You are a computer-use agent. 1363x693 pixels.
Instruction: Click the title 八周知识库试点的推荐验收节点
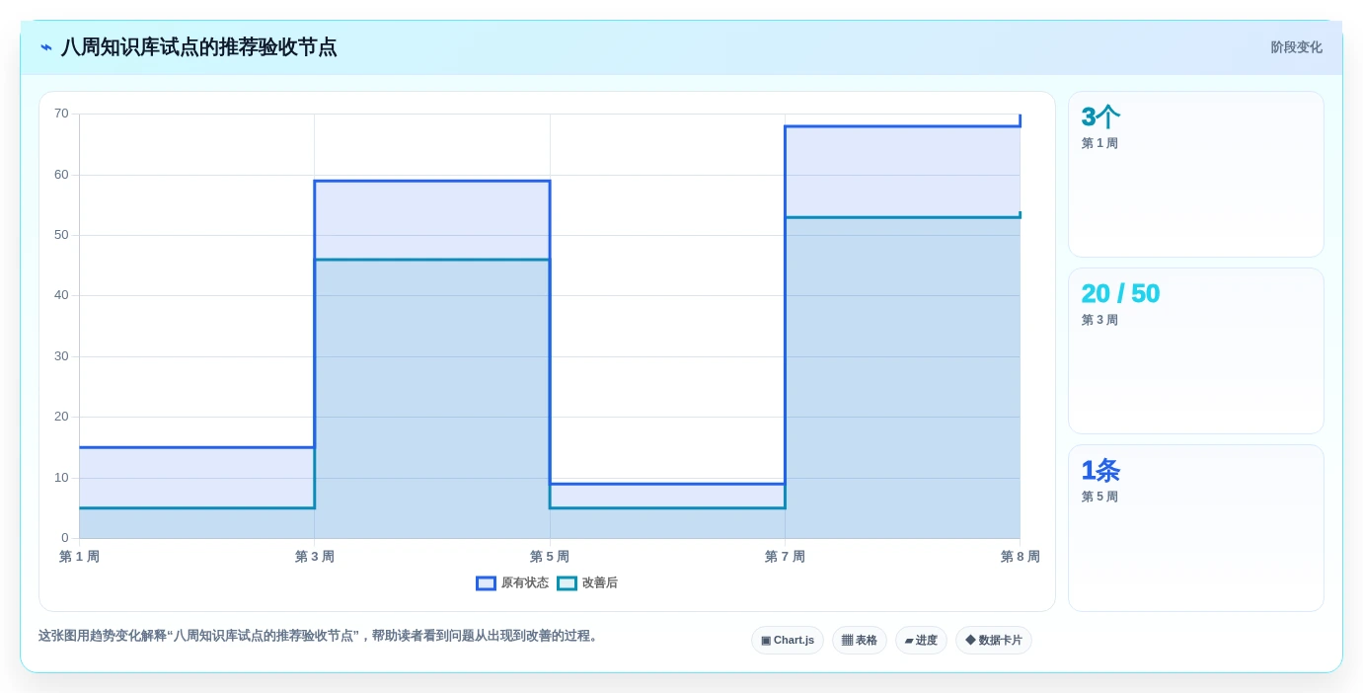tap(198, 47)
